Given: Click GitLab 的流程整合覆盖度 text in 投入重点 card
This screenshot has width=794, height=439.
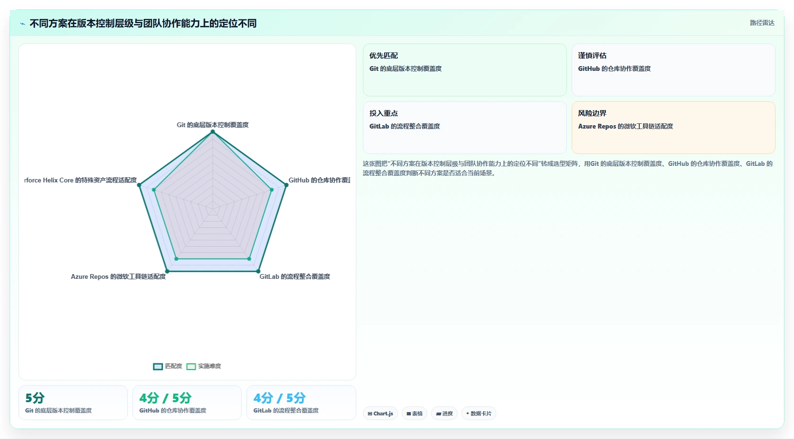Looking at the screenshot, I should [405, 126].
